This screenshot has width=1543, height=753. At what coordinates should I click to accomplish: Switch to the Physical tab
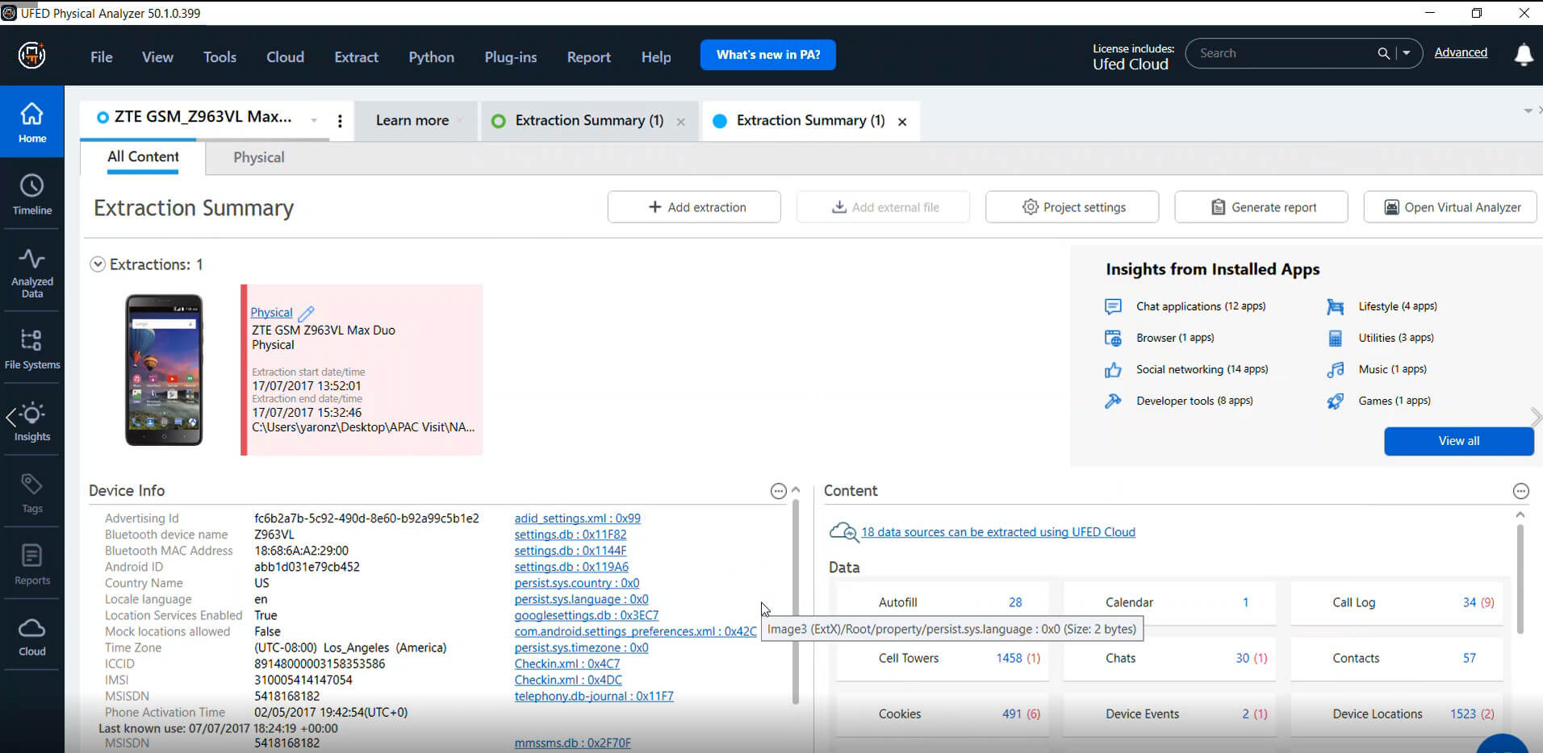pyautogui.click(x=259, y=157)
